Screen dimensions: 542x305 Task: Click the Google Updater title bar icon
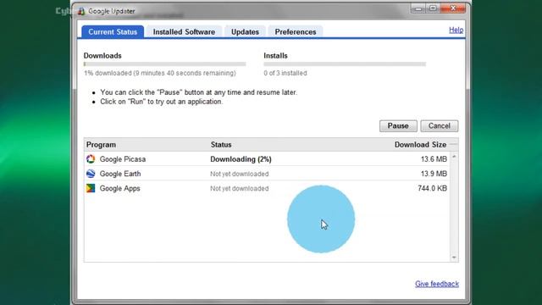click(x=81, y=11)
